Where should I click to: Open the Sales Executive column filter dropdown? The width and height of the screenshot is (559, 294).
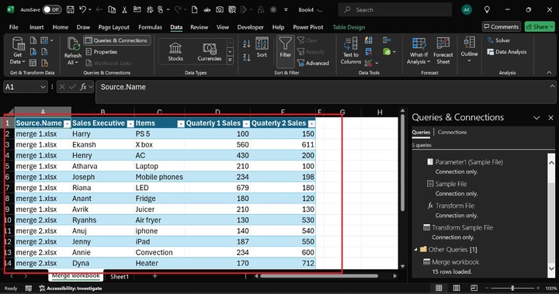[130, 123]
